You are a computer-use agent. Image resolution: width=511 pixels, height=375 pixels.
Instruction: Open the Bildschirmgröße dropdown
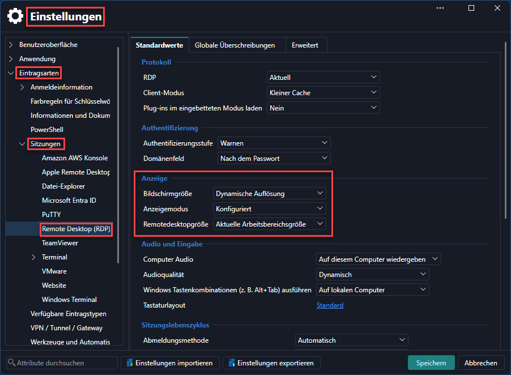point(269,193)
